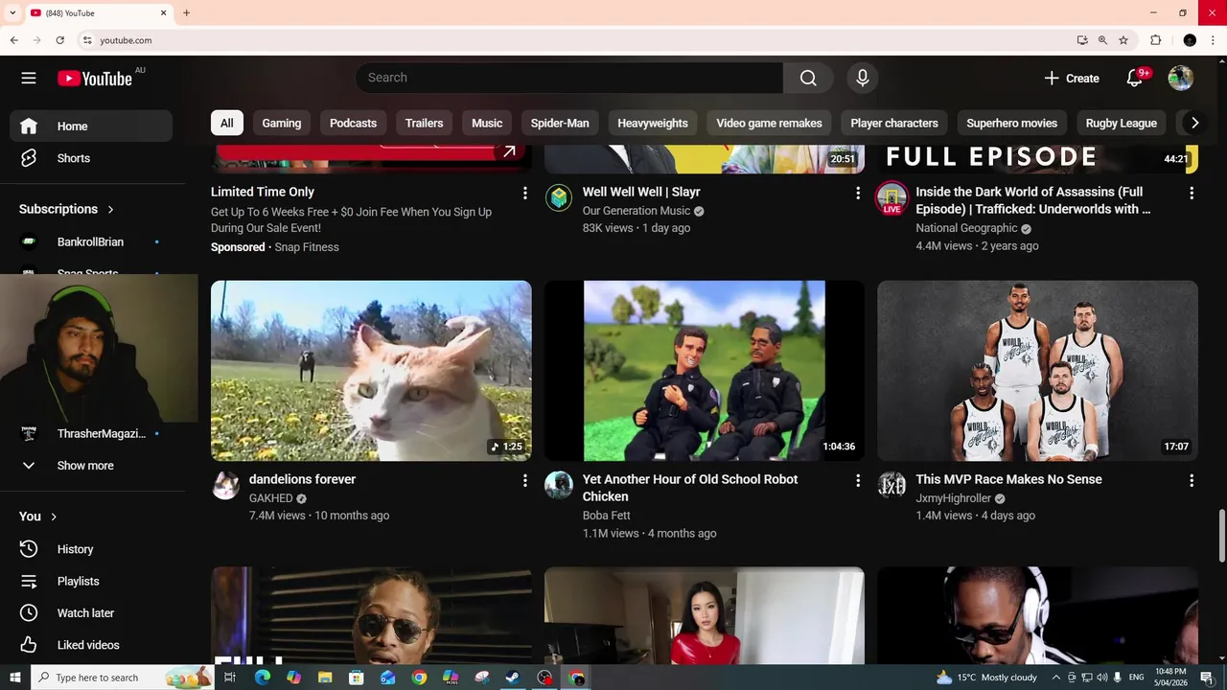Select the Spider-Man filter chip
This screenshot has width=1227, height=690.
tap(560, 123)
